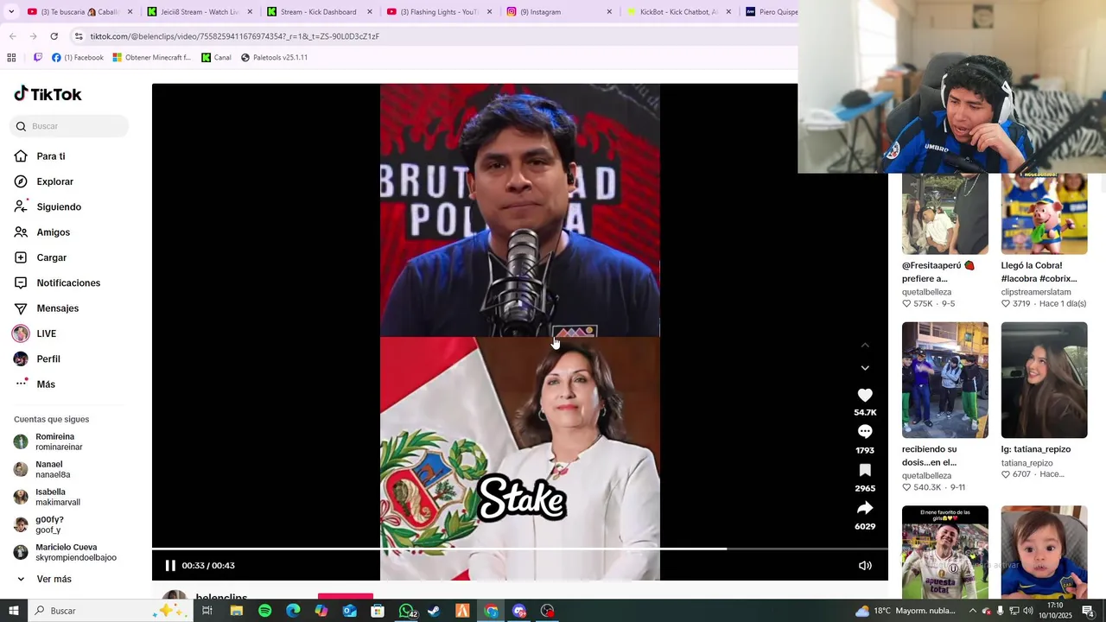1106x622 pixels.
Task: Switch to the Stream - Kick Dashboard tab
Action: 319,12
